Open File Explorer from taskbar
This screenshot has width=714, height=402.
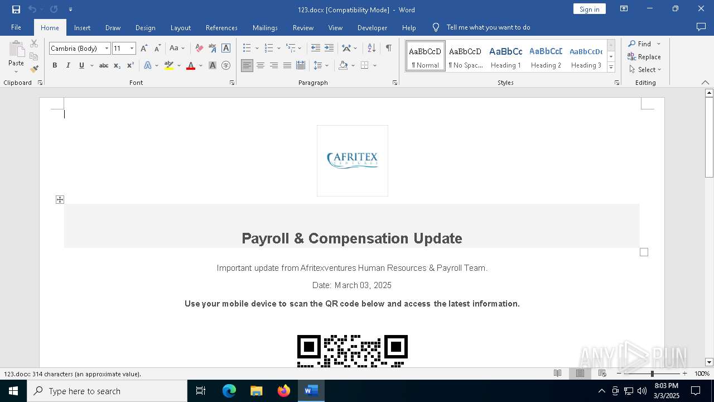coord(257,391)
